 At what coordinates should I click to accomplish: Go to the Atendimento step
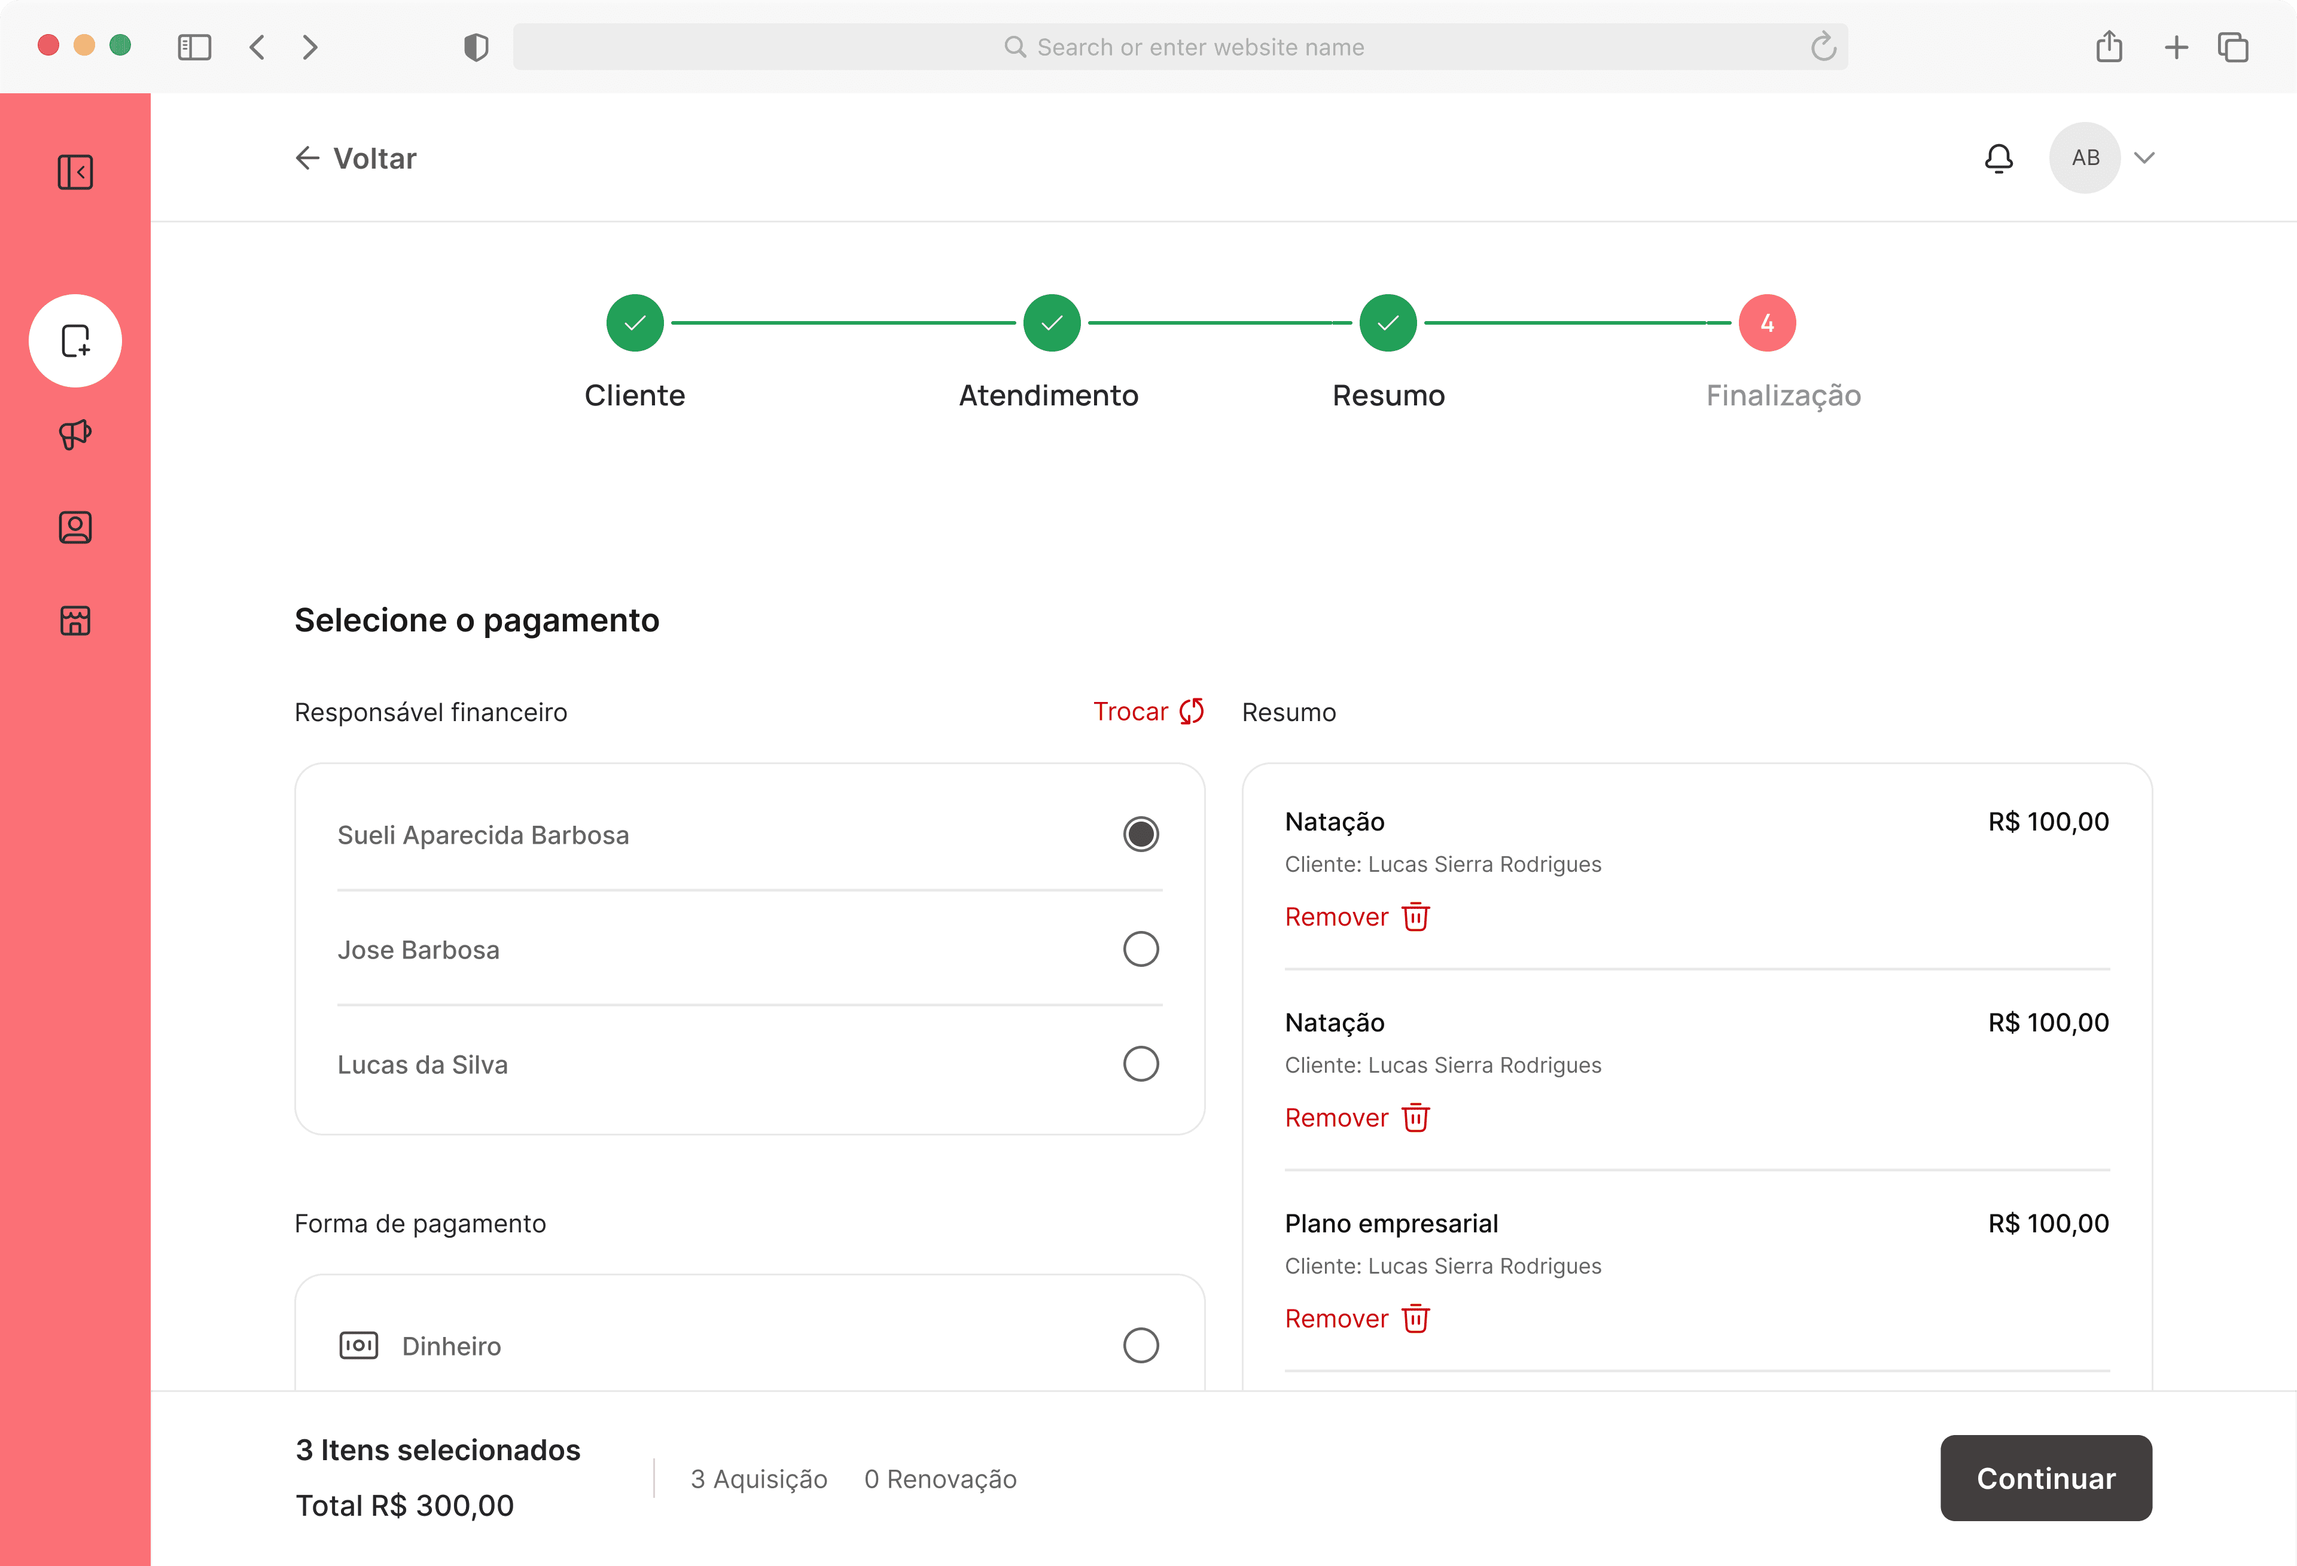pyautogui.click(x=1052, y=323)
